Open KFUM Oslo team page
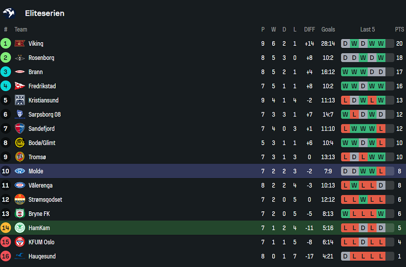This screenshot has width=406, height=267. [41, 242]
